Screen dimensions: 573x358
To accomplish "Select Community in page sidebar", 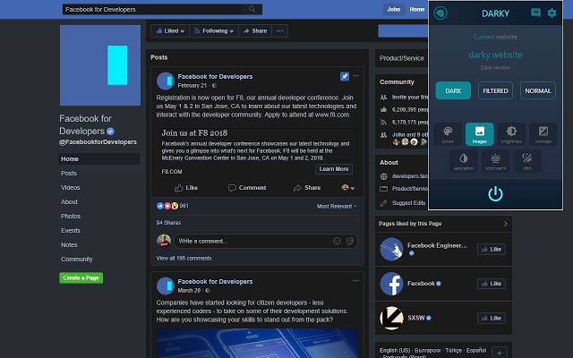I will click(x=77, y=259).
